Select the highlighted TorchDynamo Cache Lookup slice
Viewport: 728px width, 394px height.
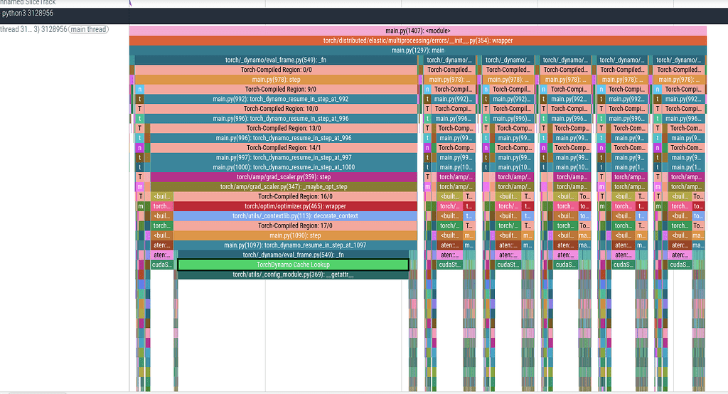tap(293, 265)
